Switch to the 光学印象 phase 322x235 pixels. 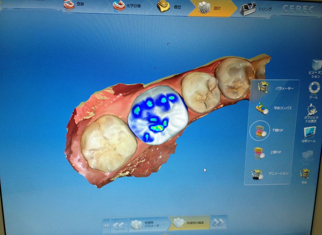(x=127, y=6)
